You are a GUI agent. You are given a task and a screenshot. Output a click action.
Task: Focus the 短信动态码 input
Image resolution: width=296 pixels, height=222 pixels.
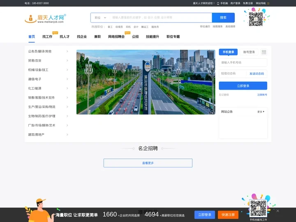[x=233, y=74]
